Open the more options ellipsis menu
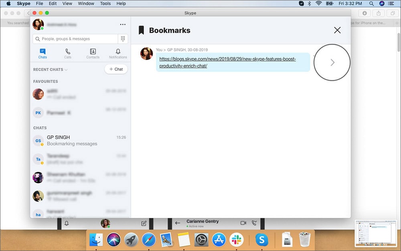 [123, 24]
